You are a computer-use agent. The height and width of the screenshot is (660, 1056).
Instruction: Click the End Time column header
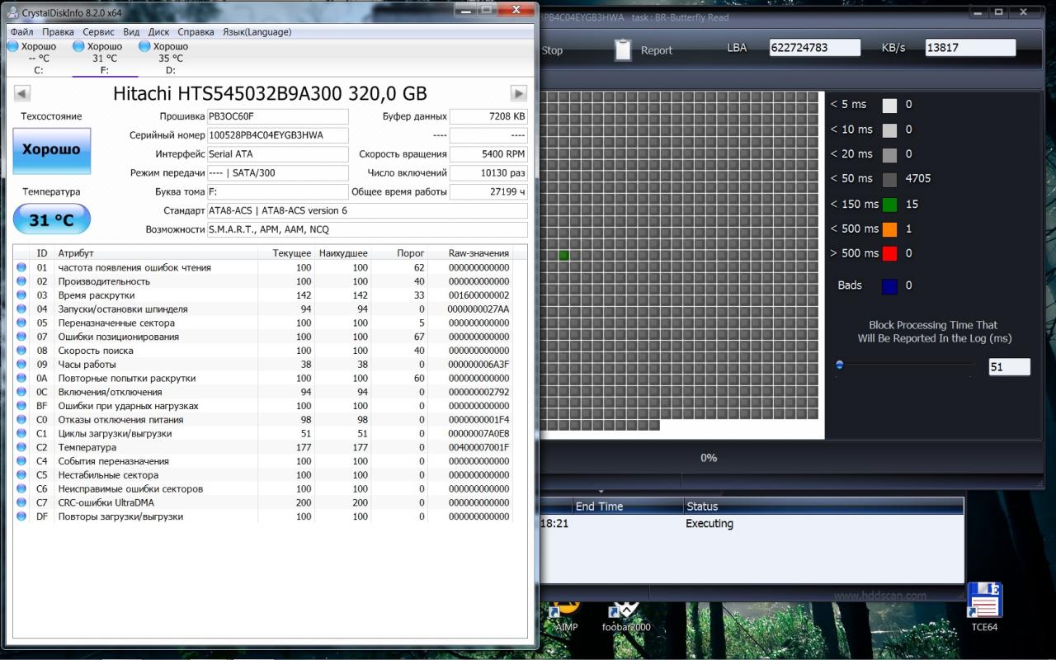pos(627,507)
